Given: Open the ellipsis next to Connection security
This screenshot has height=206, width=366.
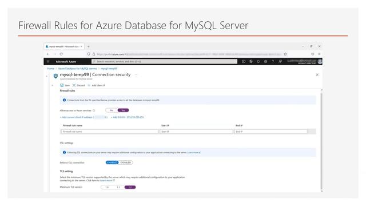Looking at the screenshot, I should [x=136, y=75].
